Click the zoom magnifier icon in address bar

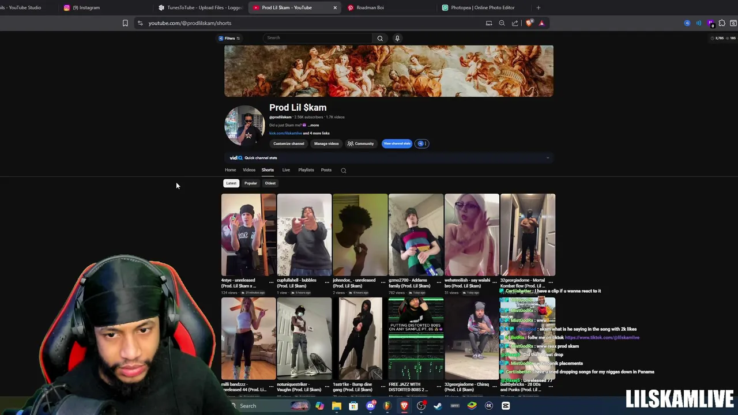[502, 23]
